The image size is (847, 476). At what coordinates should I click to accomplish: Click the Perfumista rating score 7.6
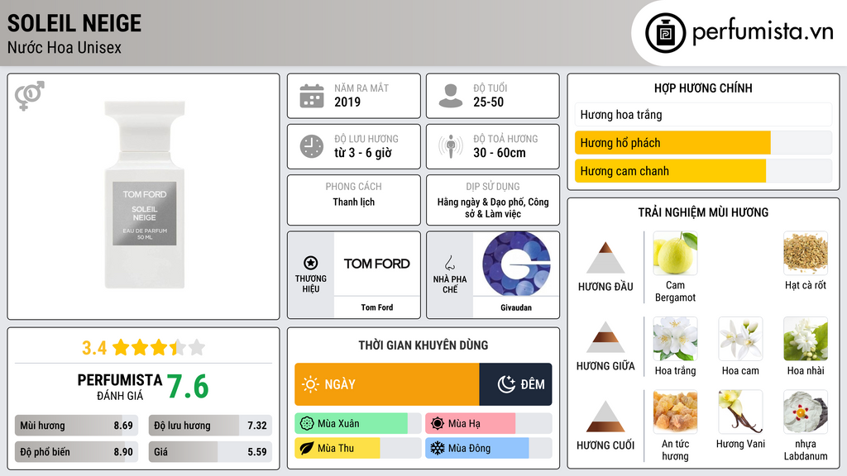(188, 387)
